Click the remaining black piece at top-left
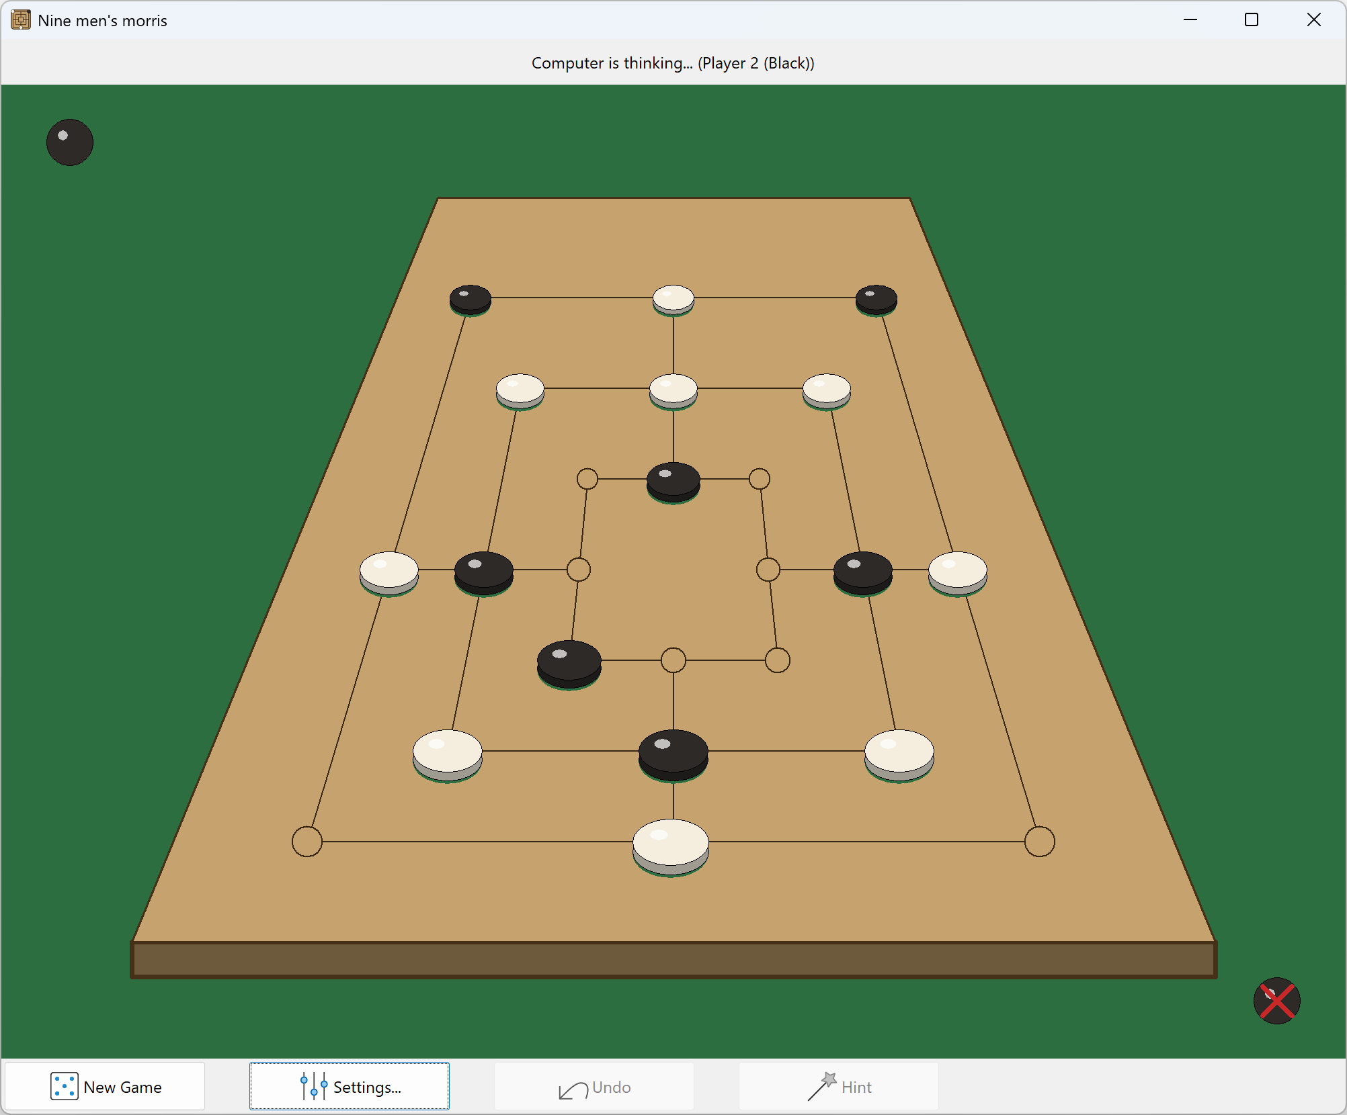Image resolution: width=1347 pixels, height=1115 pixels. [x=70, y=142]
